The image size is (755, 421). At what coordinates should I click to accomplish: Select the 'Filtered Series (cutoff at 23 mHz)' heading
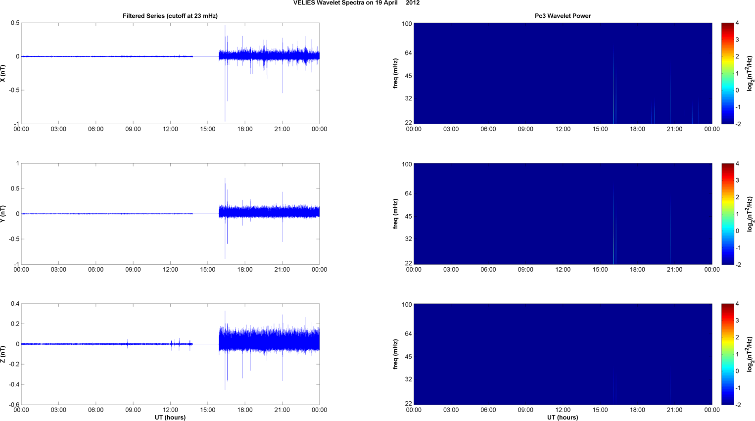click(x=170, y=16)
